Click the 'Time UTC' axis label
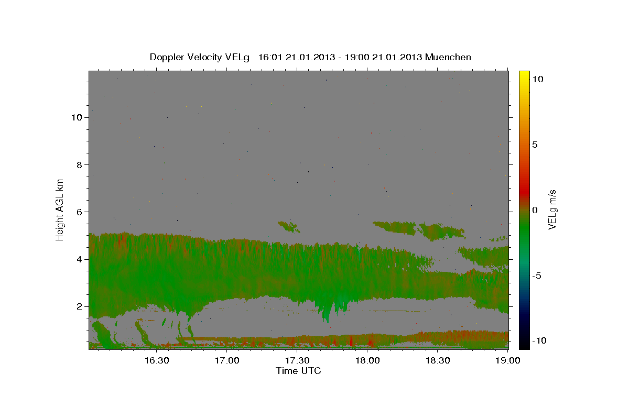The width and height of the screenshot is (629, 419). coord(298,371)
